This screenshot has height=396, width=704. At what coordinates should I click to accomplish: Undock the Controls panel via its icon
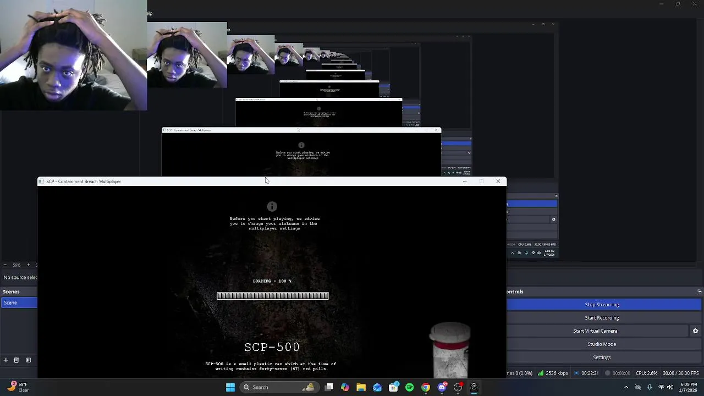[699, 291]
